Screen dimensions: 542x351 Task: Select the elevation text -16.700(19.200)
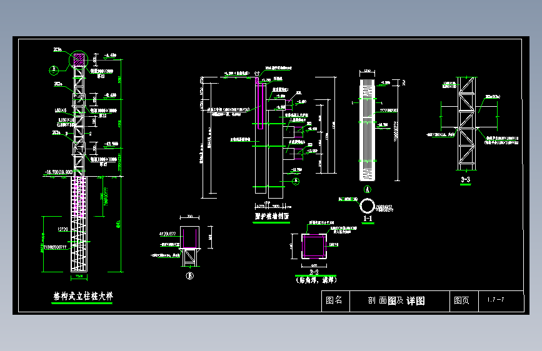click(x=59, y=172)
